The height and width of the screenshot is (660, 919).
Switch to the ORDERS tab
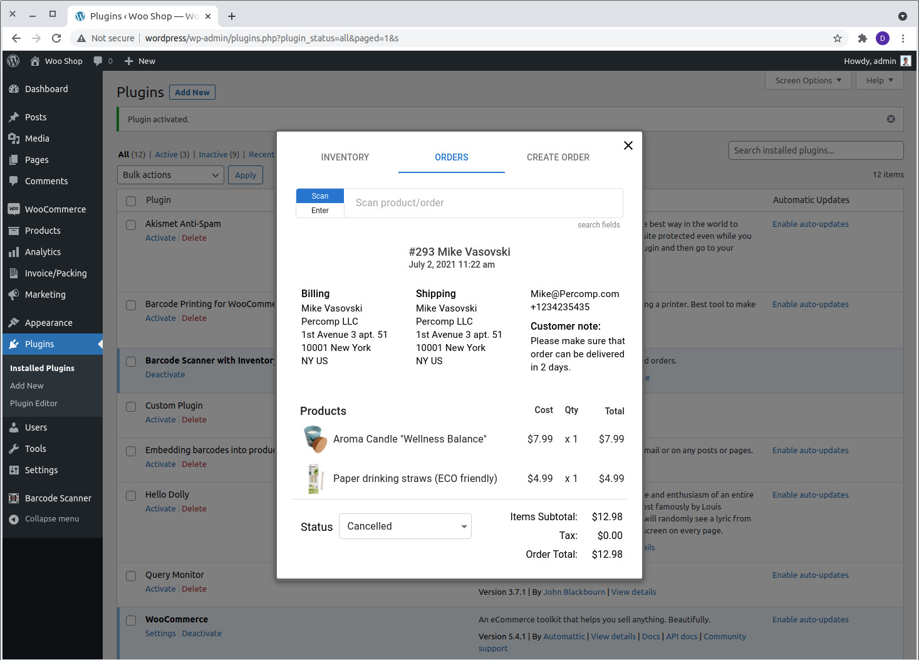click(x=452, y=157)
